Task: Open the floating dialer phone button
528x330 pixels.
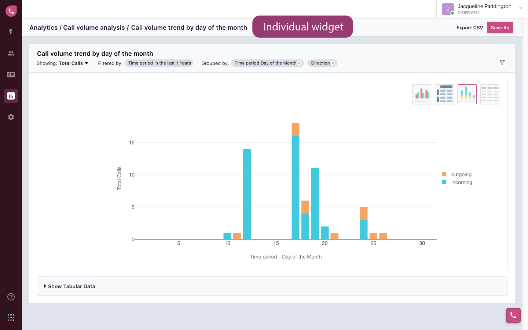Action: (x=513, y=315)
